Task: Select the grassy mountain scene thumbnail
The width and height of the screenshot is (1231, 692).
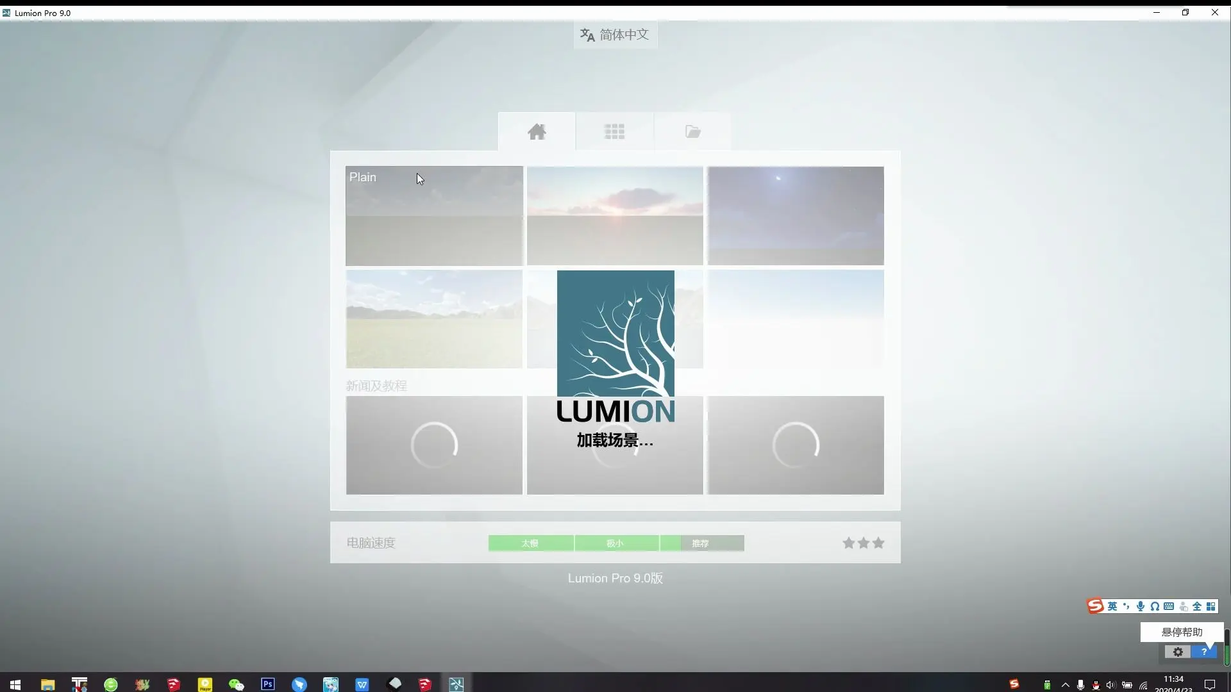Action: [434, 319]
